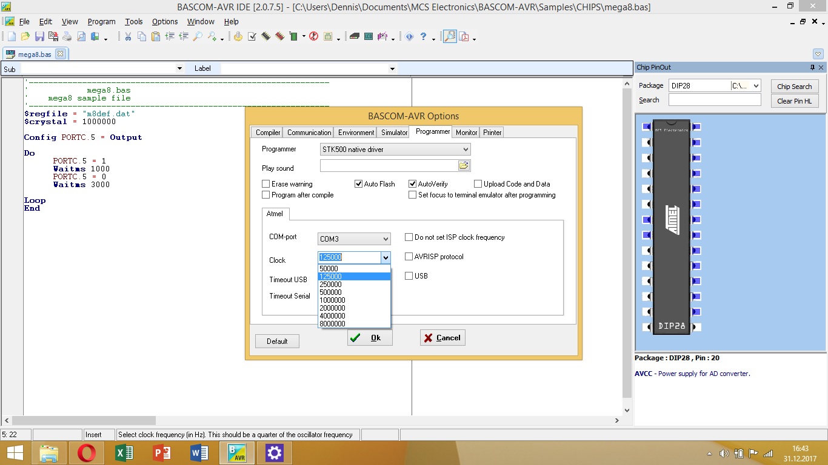Viewport: 828px width, 465px height.
Task: Switch to the Monitor tab
Action: pos(467,133)
